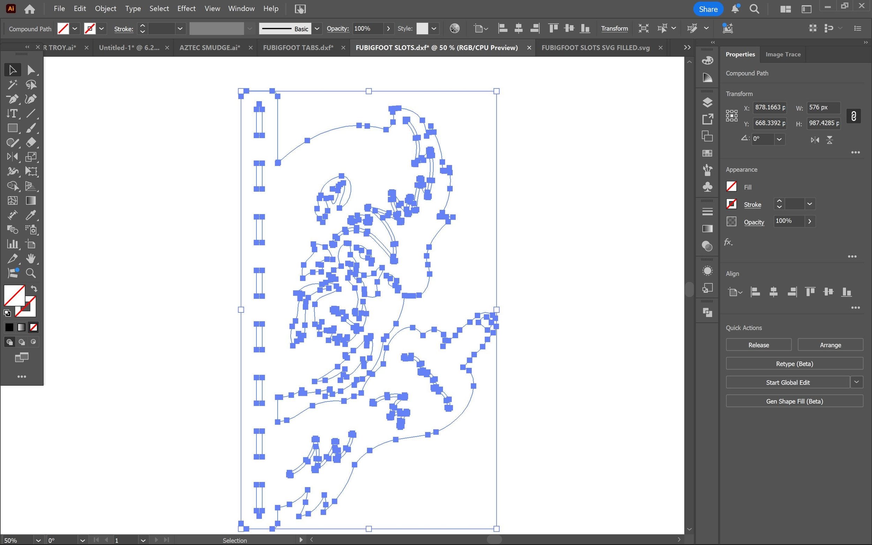Click the Release button
This screenshot has width=872, height=545.
758,345
